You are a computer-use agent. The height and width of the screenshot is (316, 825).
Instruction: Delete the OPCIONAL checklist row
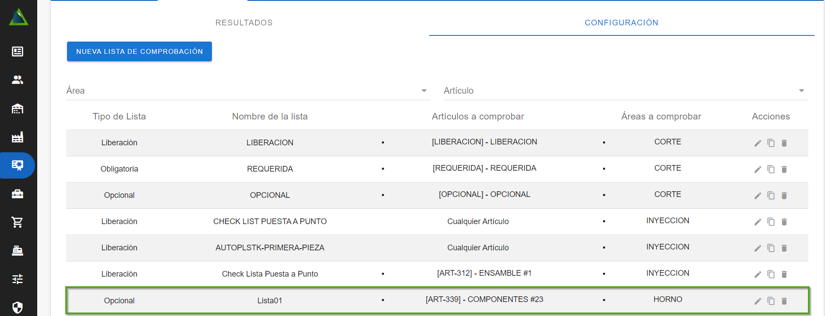[784, 196]
